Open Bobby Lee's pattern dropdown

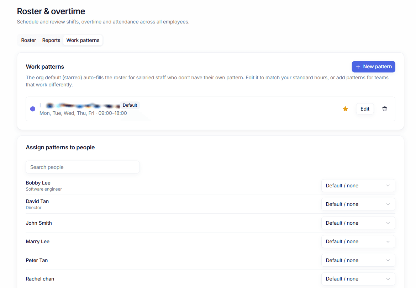358,186
